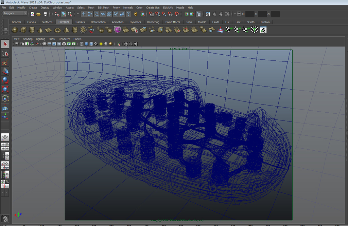This screenshot has height=226, width=348.
Task: Switch layout using the four-pane toolbox button
Action: (x=5, y=146)
